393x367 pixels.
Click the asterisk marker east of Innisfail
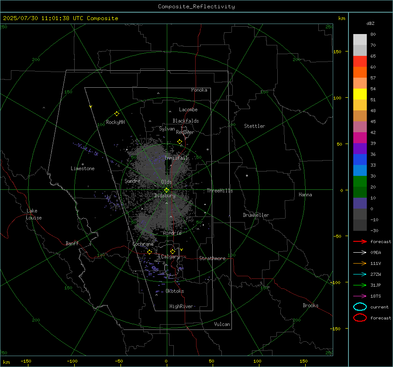coord(207,150)
